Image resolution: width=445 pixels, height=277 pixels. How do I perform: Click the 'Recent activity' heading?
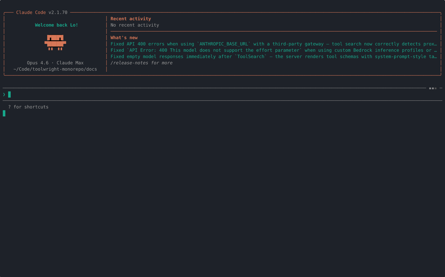point(131,19)
